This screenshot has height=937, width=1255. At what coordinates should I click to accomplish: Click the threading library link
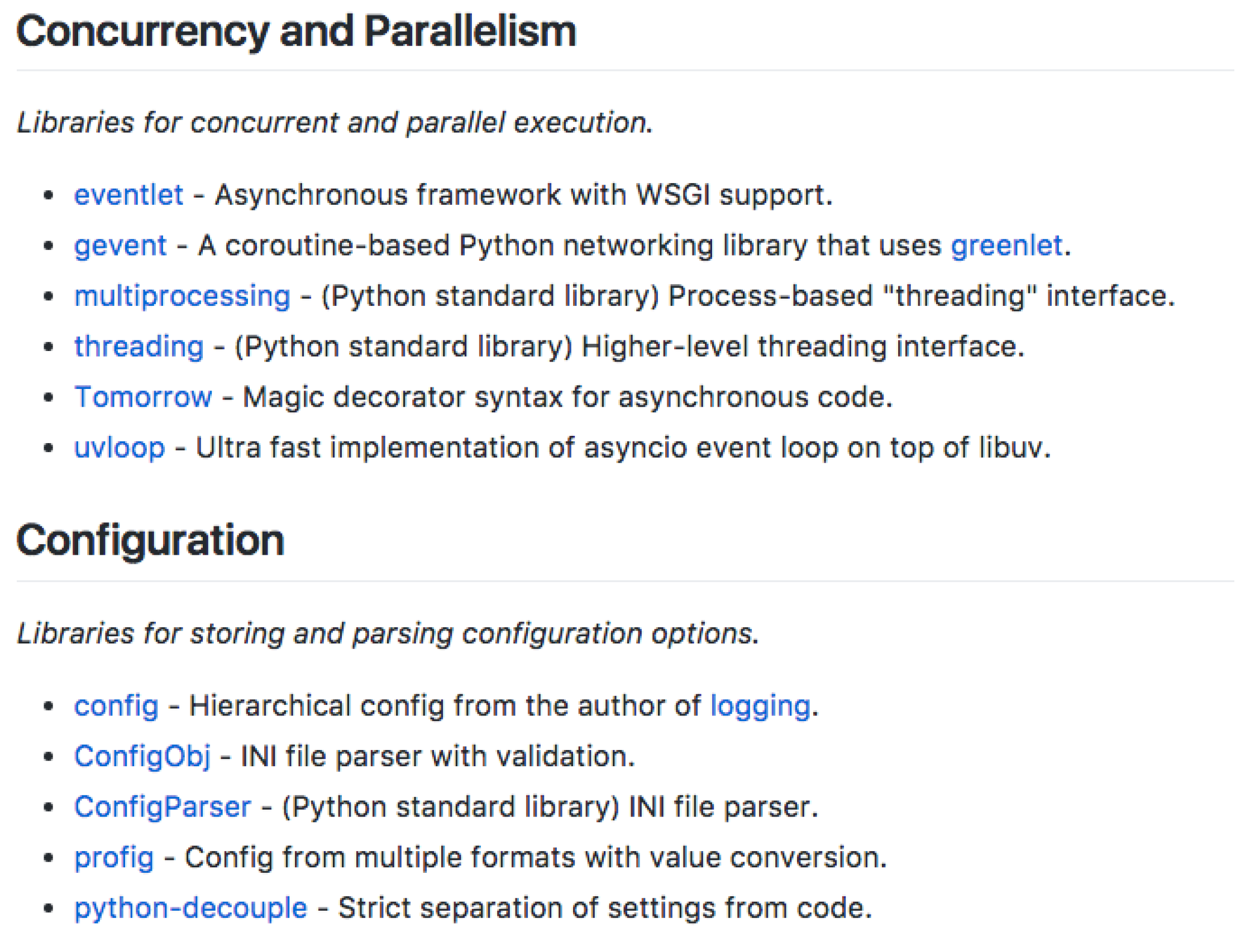click(x=139, y=347)
